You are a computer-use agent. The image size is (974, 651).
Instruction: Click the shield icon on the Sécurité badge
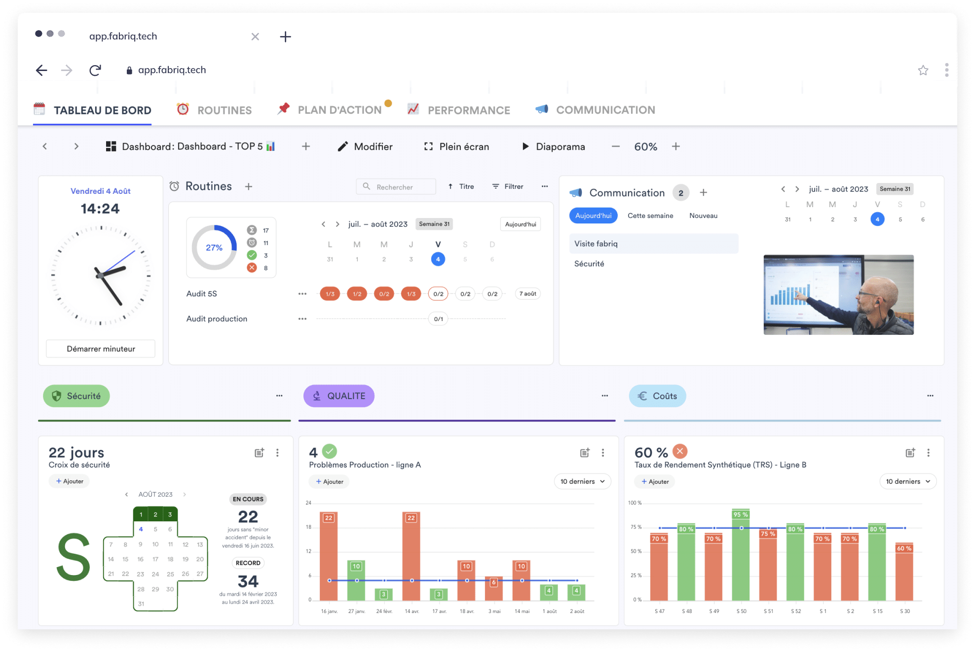56,396
